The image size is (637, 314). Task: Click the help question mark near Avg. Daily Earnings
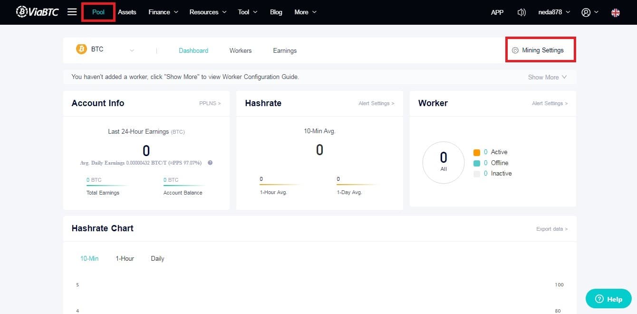tap(210, 163)
